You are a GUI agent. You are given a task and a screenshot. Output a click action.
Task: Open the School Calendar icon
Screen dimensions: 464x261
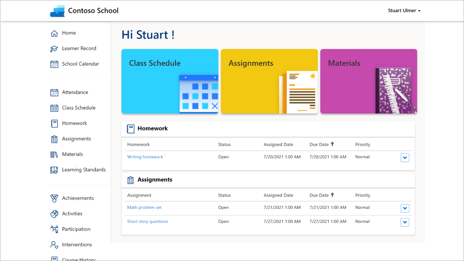(54, 64)
